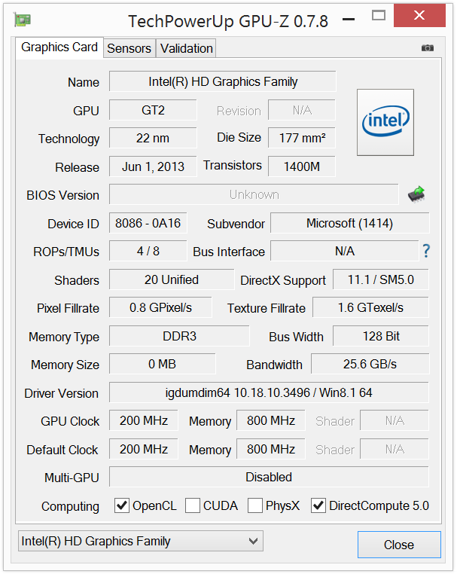
Task: Click the Name field showing Intel(R) HD Graphics
Action: coord(223,81)
